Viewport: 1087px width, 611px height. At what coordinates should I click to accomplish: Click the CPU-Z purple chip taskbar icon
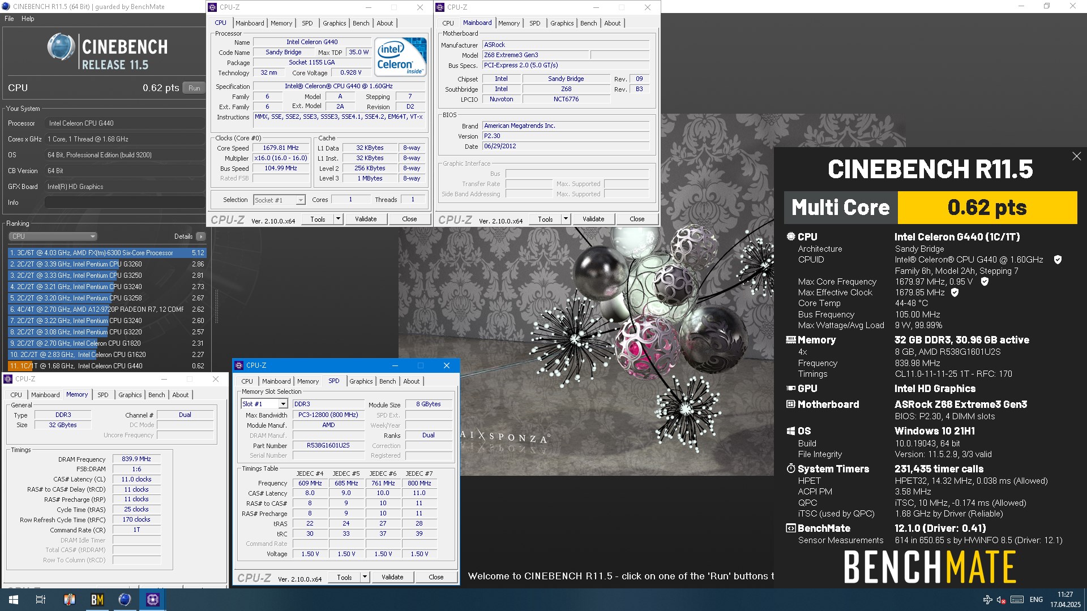pos(152,600)
